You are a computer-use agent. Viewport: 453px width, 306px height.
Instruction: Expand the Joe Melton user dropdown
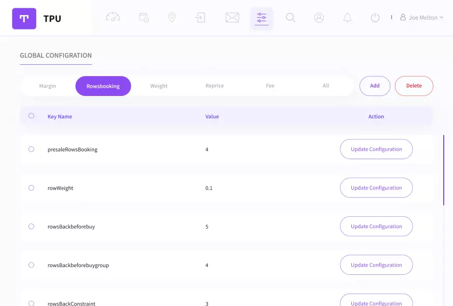[422, 18]
